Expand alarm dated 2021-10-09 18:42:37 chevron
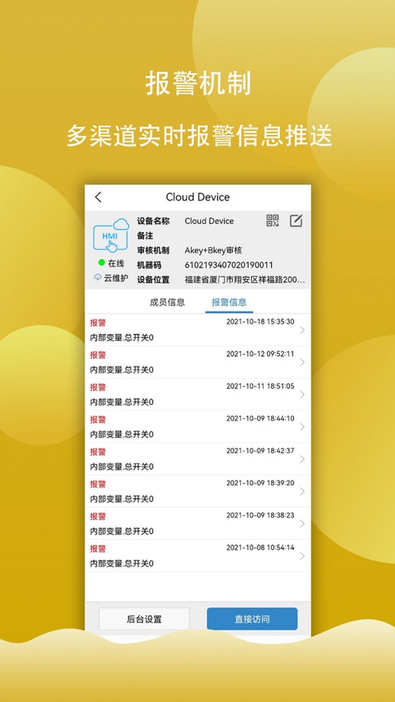 [x=302, y=459]
